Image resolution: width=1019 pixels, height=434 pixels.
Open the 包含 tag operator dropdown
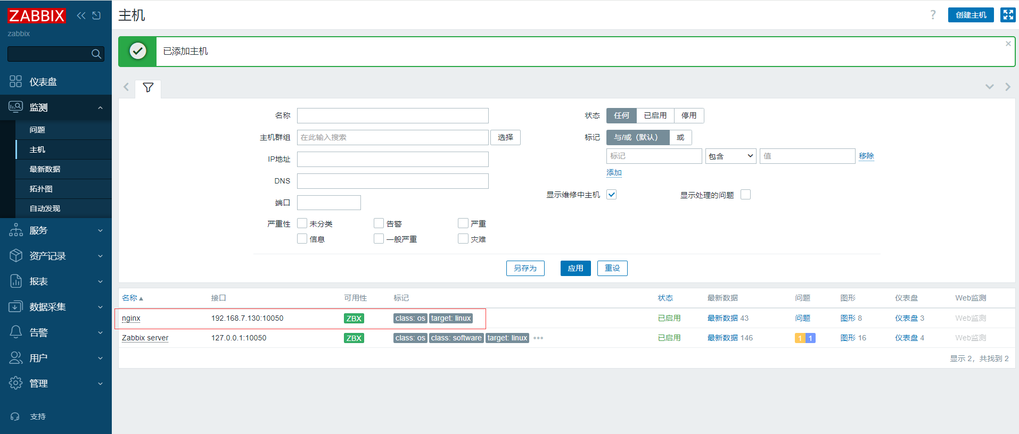coord(730,156)
